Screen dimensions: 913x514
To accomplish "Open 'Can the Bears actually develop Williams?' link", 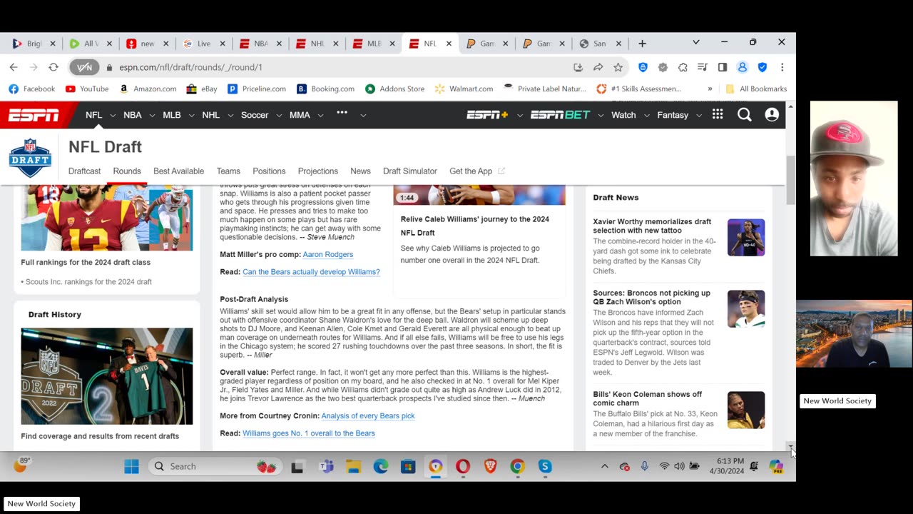I will pyautogui.click(x=311, y=272).
